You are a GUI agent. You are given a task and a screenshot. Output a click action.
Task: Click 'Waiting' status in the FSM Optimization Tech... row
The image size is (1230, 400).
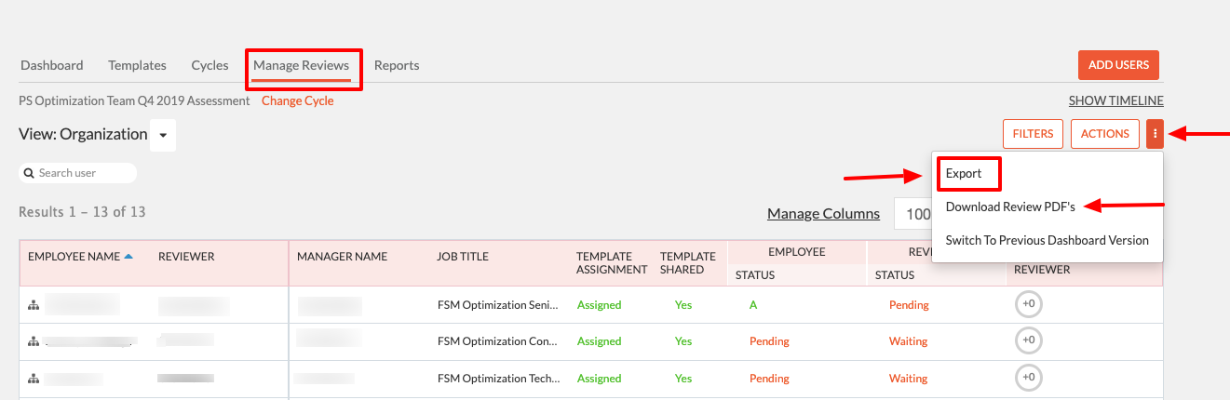tap(908, 379)
